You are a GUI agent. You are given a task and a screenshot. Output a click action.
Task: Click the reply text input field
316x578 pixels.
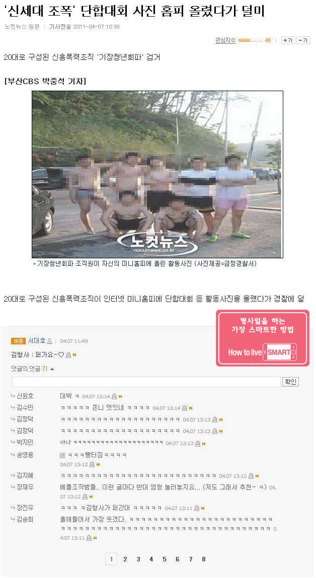(x=146, y=382)
